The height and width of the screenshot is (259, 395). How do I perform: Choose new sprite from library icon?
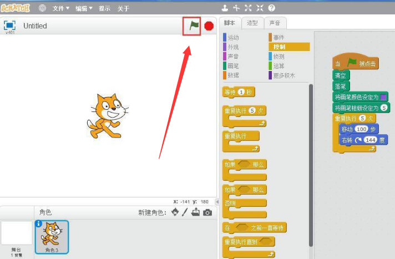(x=175, y=212)
